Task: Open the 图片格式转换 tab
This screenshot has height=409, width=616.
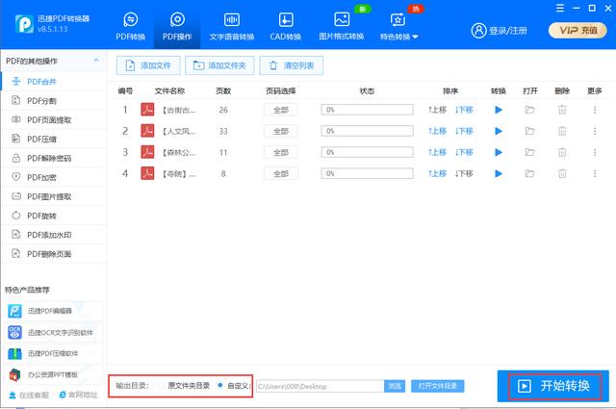Action: point(342,26)
